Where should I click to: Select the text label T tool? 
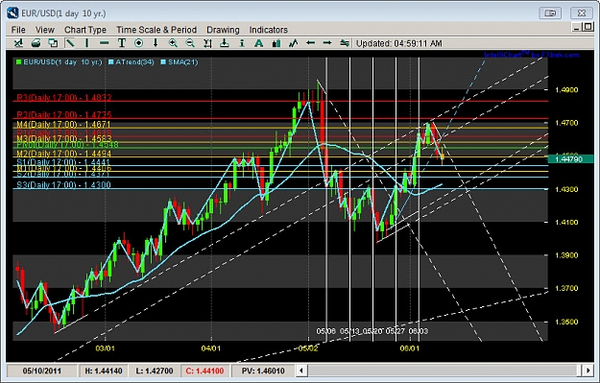(x=122, y=43)
